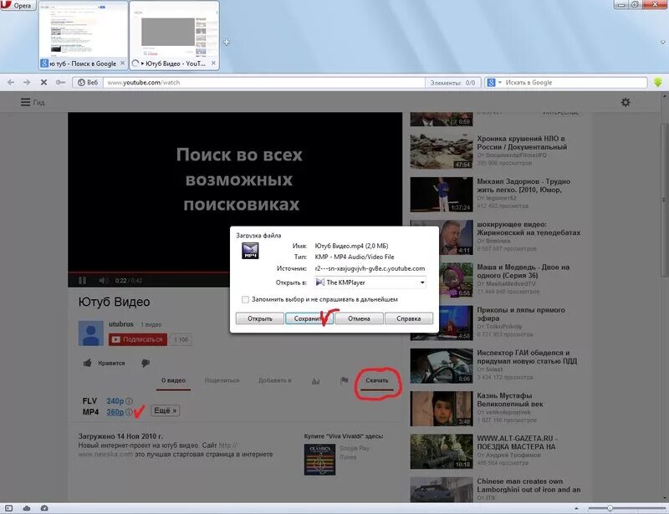The image size is (669, 514).
Task: Select the Поделиться tab
Action: pyautogui.click(x=222, y=380)
